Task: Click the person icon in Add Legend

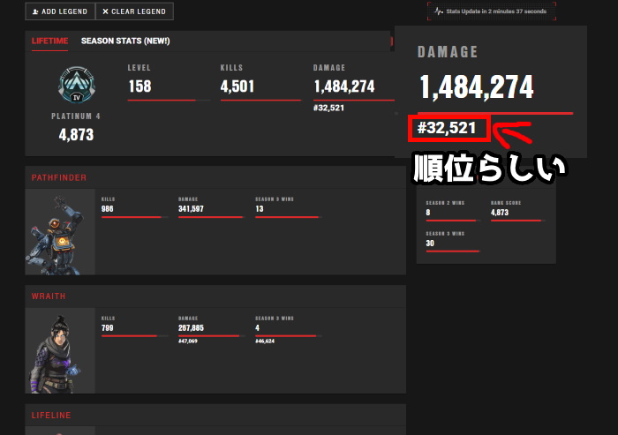Action: (x=35, y=11)
